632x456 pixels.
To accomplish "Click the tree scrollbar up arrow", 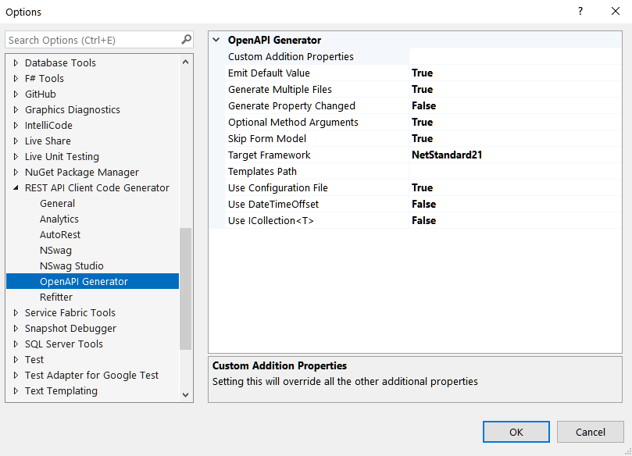I will click(x=185, y=62).
